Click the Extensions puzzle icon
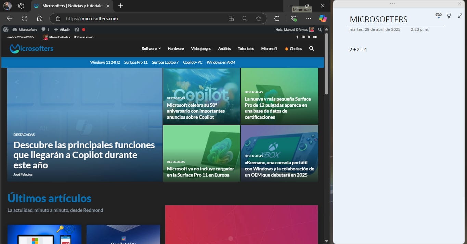Viewport: 467px width, 244px height. 277,18
